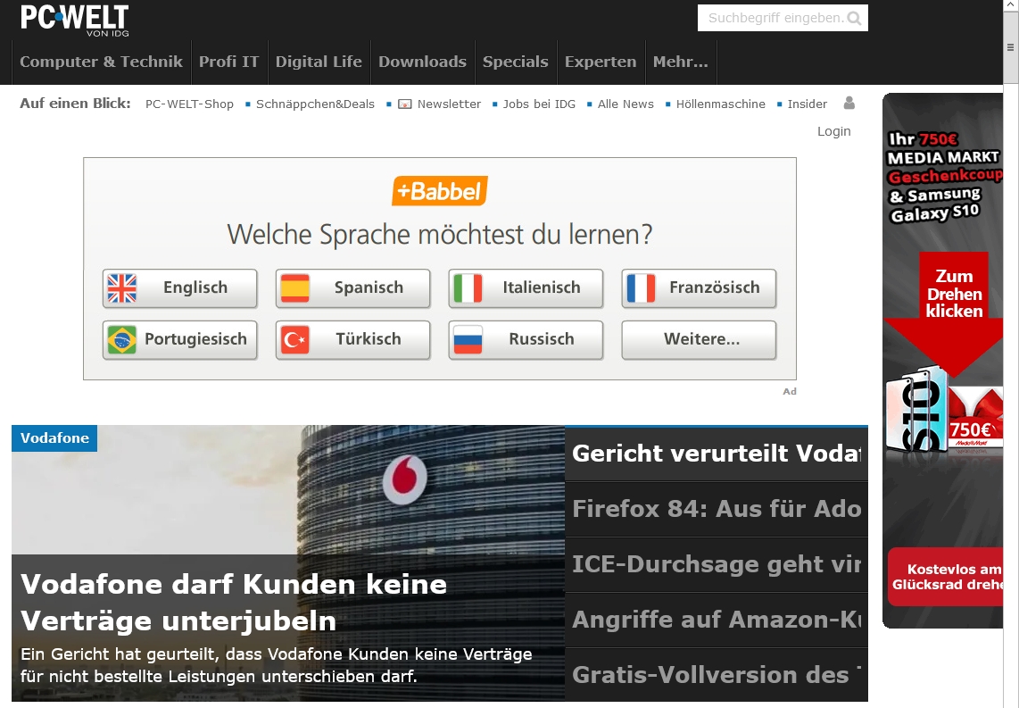Viewport: 1019px width, 708px height.
Task: Click the Vodafone category tag
Action: 54,438
